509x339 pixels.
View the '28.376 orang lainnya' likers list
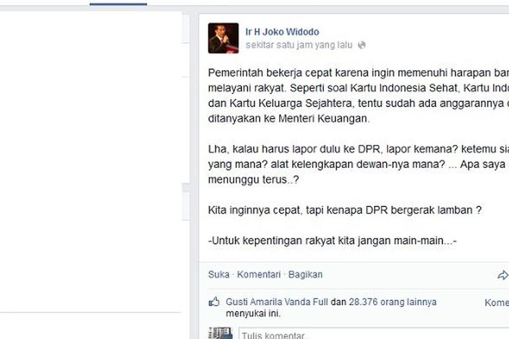click(392, 302)
